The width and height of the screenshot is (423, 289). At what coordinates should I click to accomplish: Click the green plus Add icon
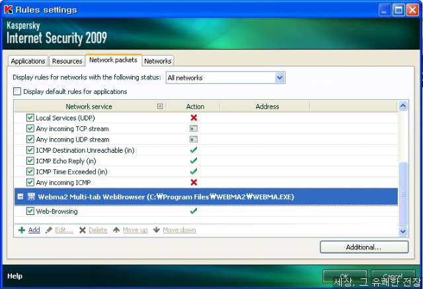tap(22, 230)
